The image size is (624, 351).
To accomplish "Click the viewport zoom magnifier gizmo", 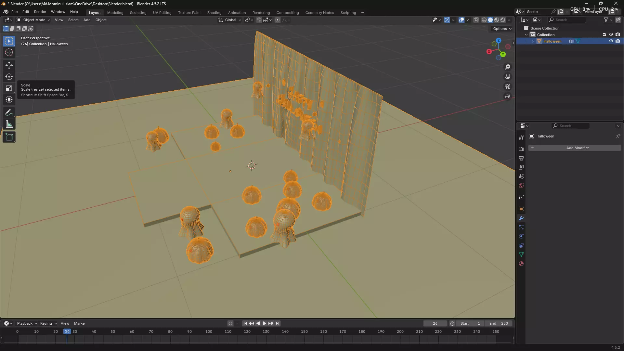I will tap(508, 67).
